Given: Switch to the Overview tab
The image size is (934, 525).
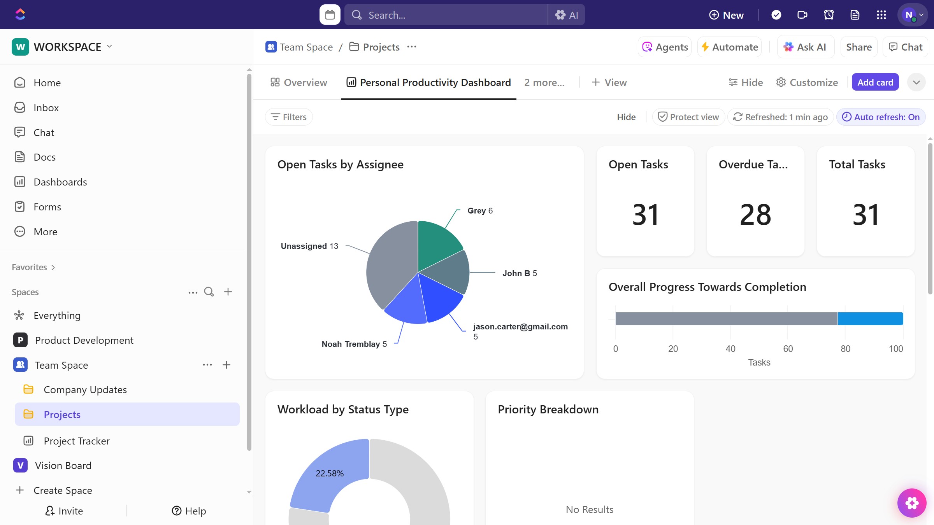Looking at the screenshot, I should 299,82.
